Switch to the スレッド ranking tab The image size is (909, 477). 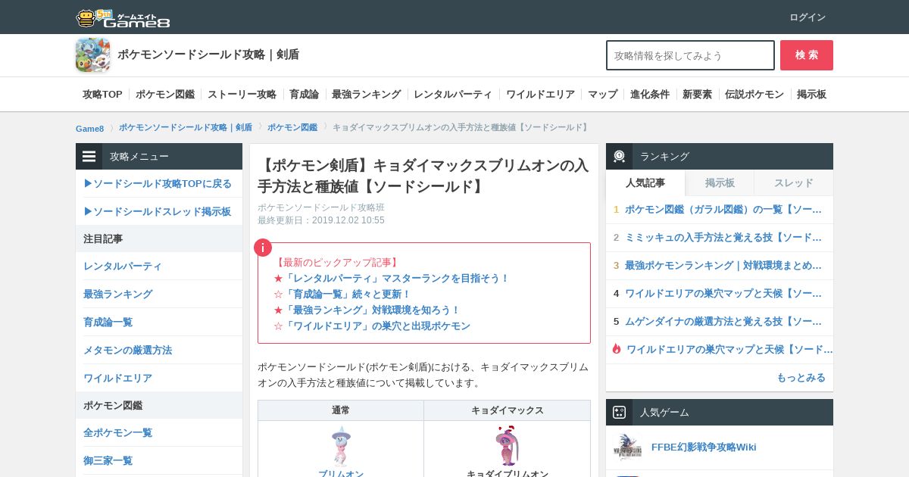tap(793, 183)
